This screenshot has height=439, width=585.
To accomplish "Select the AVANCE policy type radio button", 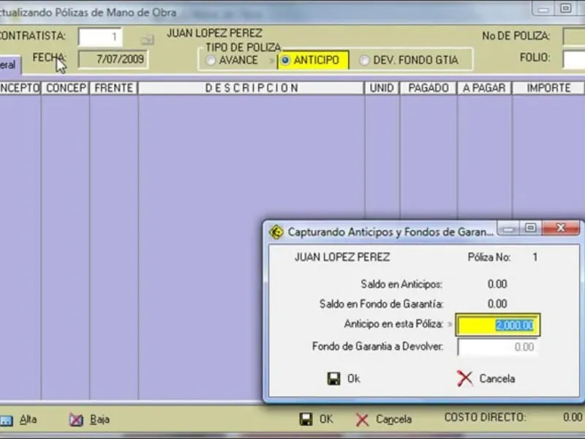I will point(211,60).
